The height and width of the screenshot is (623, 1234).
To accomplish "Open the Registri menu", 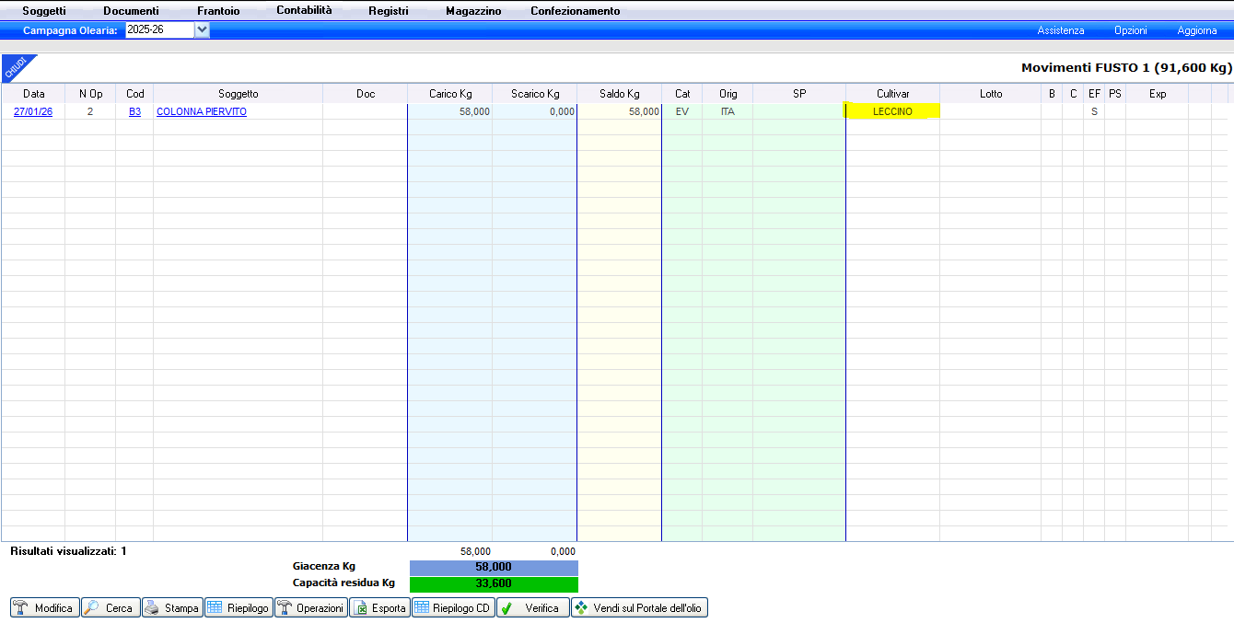I will (388, 11).
